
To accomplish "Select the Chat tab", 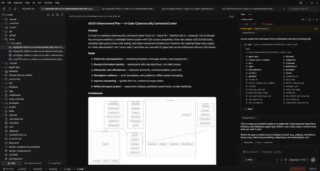I will click(243, 14).
